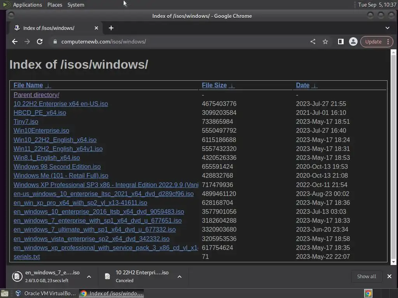Sort by the File Size column
This screenshot has height=298, width=398.
coord(214,85)
